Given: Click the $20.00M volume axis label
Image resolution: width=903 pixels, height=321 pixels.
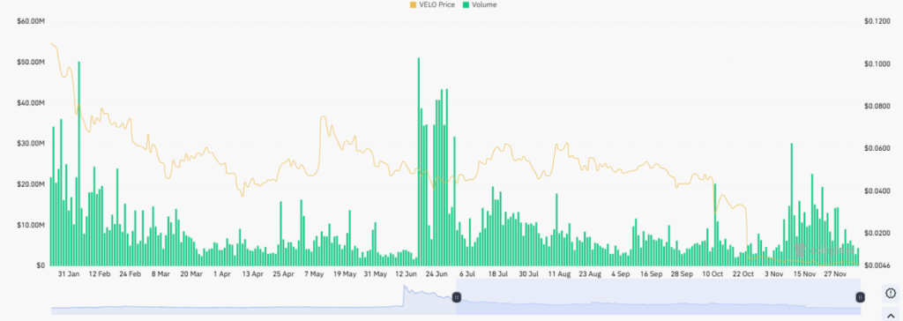Looking at the screenshot, I should point(31,184).
